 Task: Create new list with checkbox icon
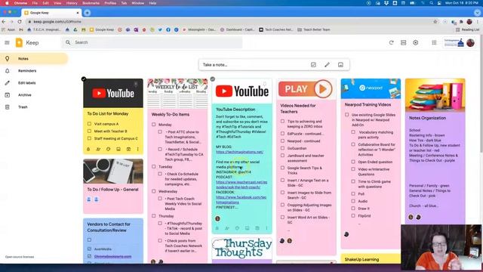(x=313, y=65)
